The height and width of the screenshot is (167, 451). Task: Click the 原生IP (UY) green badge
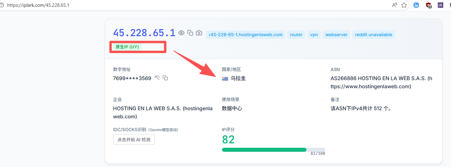(x=127, y=47)
